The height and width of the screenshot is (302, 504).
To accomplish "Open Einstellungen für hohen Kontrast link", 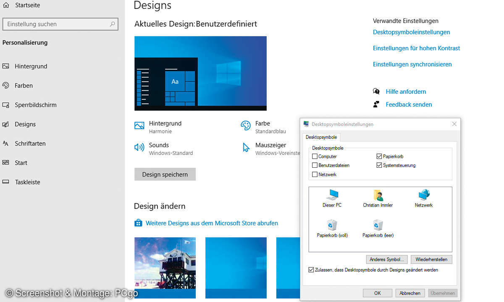I will (x=417, y=48).
